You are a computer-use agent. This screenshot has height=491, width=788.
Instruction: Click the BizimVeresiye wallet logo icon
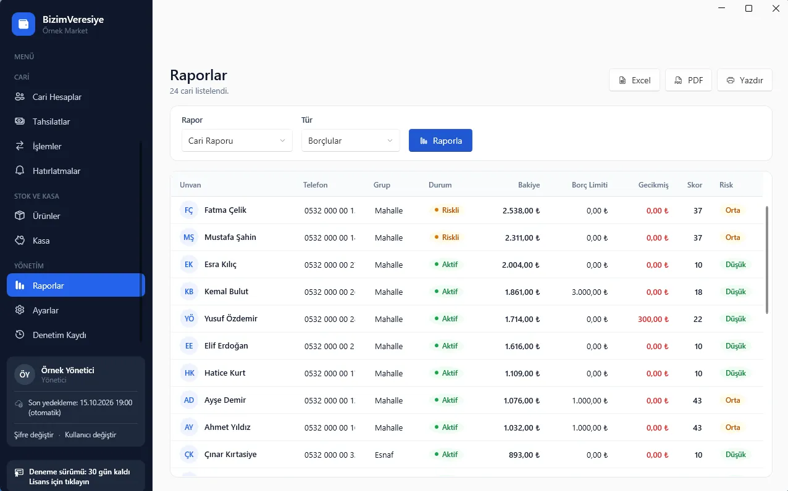[x=23, y=24]
